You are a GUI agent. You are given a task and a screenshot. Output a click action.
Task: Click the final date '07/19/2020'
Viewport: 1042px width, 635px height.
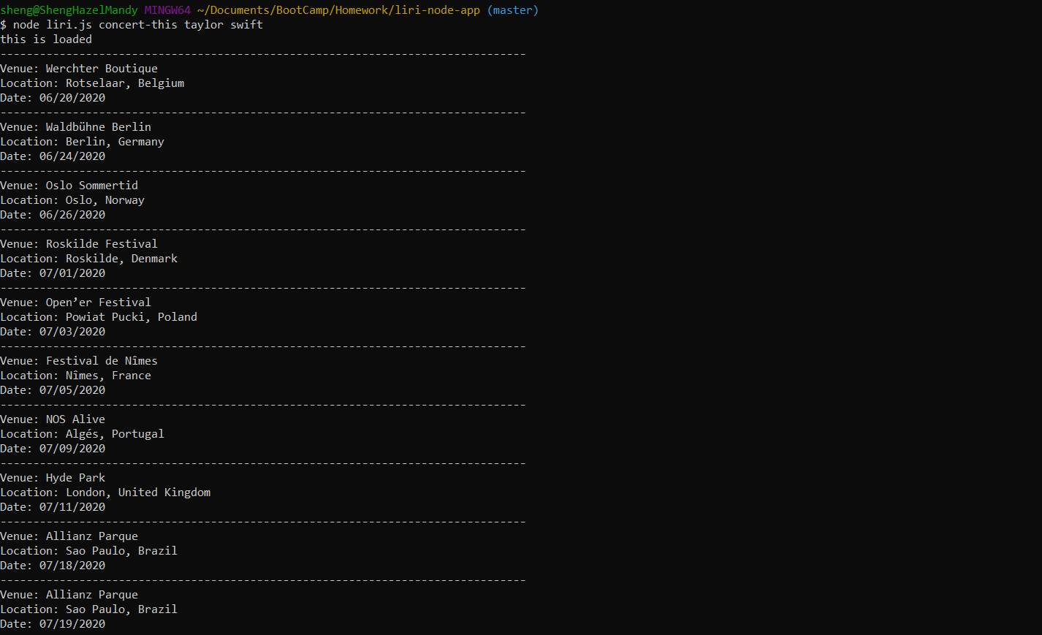[x=72, y=623]
